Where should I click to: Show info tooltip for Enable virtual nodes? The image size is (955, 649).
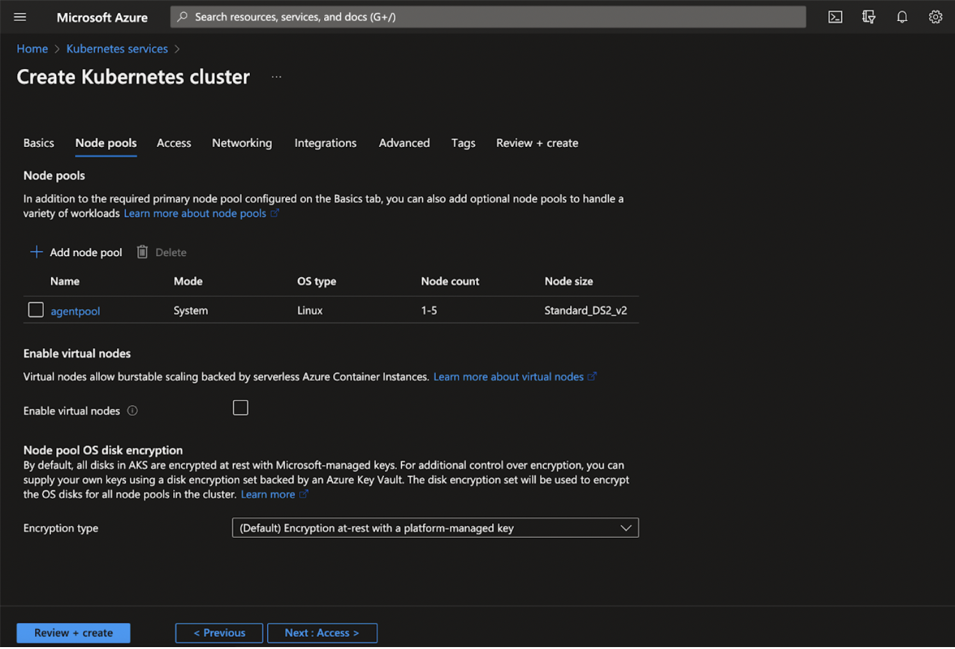132,411
